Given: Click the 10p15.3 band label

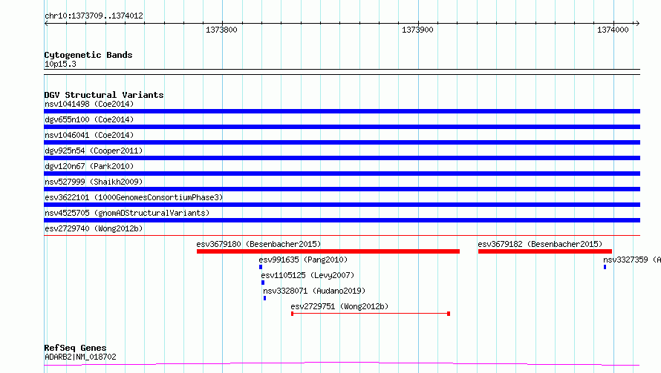Looking at the screenshot, I should click(x=60, y=64).
